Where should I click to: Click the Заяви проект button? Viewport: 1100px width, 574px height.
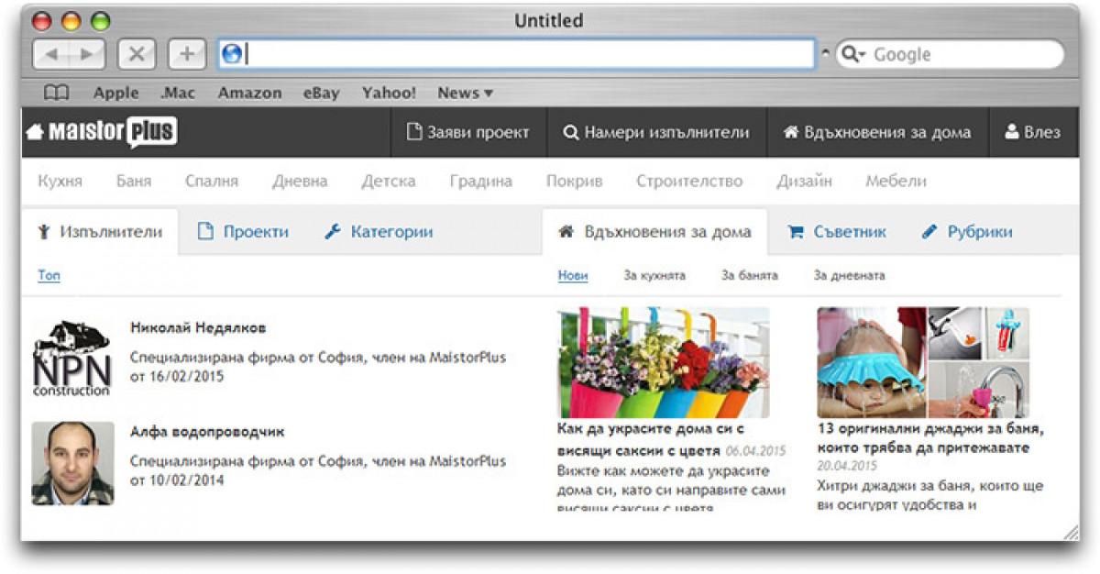coord(467,132)
